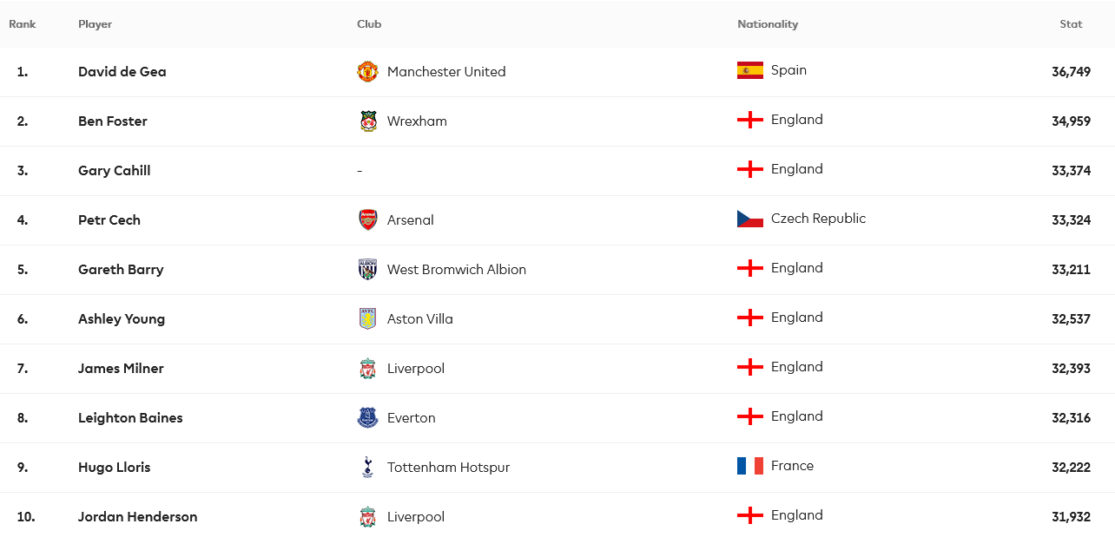This screenshot has height=537, width=1115.
Task: Open the Manchester United club link
Action: pyautogui.click(x=446, y=71)
